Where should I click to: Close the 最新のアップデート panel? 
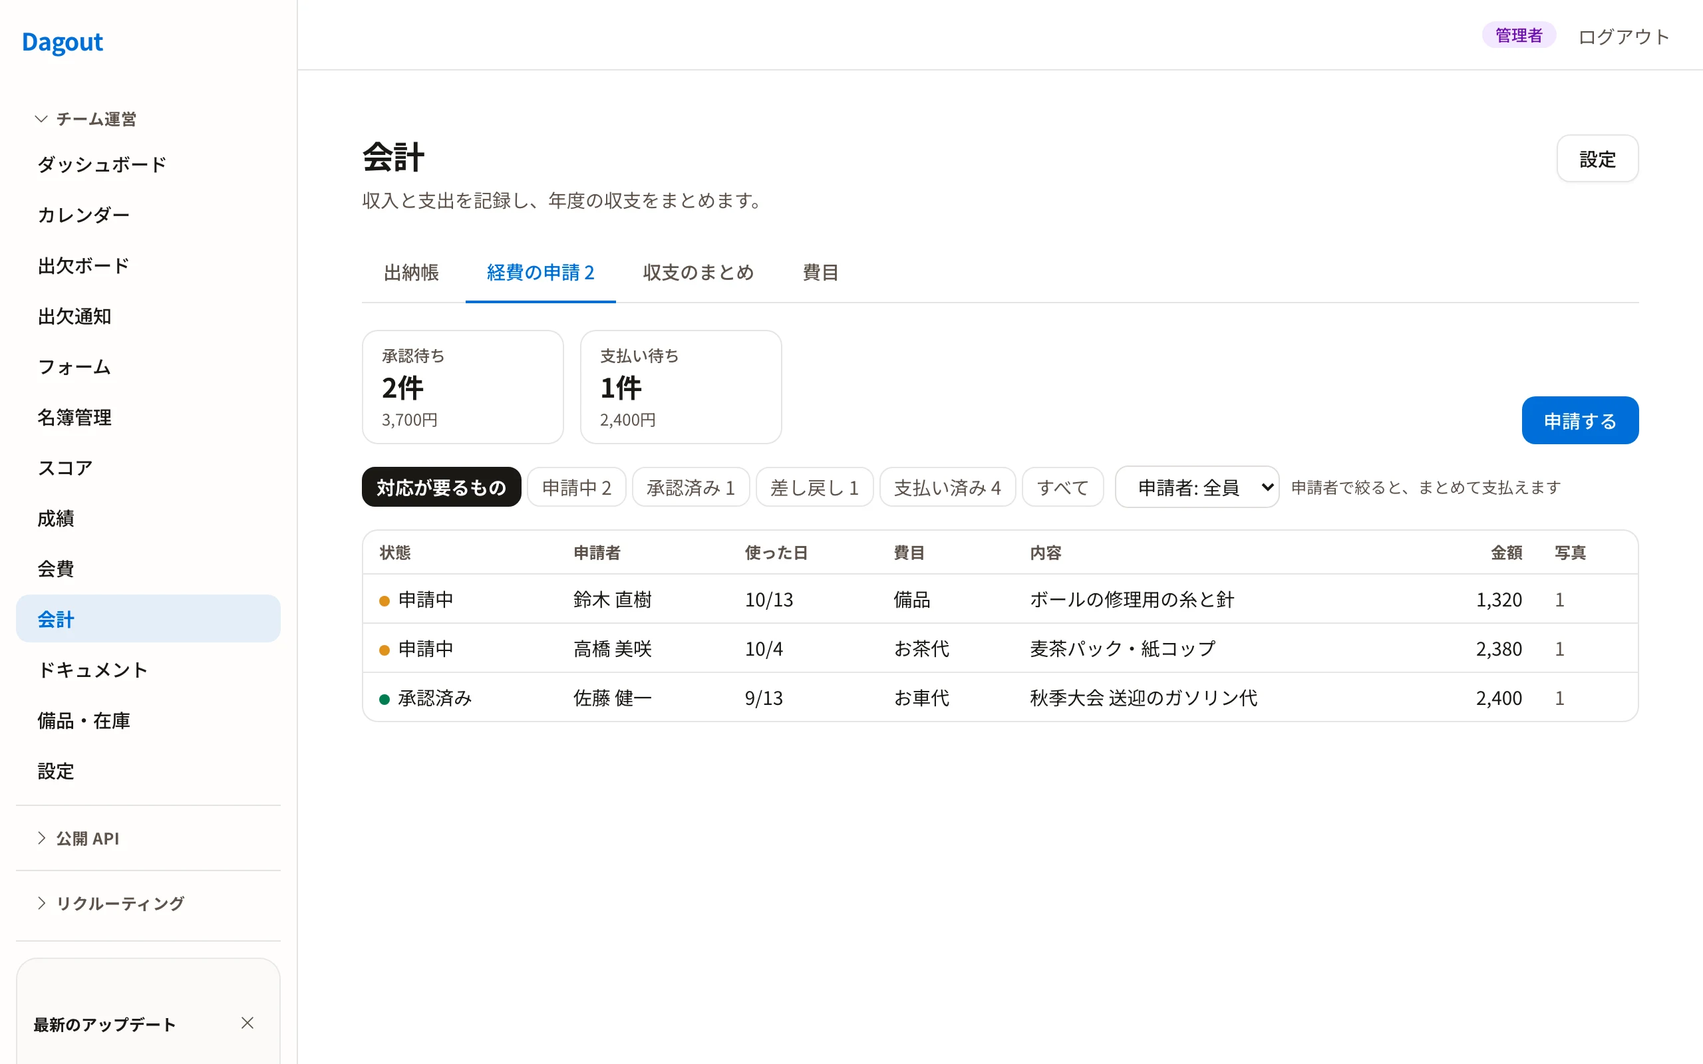click(247, 1023)
